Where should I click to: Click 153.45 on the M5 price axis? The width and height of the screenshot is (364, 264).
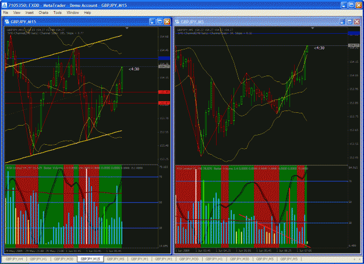pos(354,158)
